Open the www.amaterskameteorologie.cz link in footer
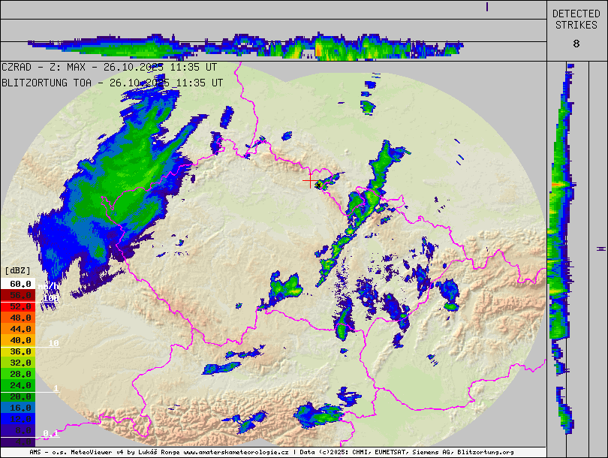This screenshot has height=458, width=608. click(236, 453)
